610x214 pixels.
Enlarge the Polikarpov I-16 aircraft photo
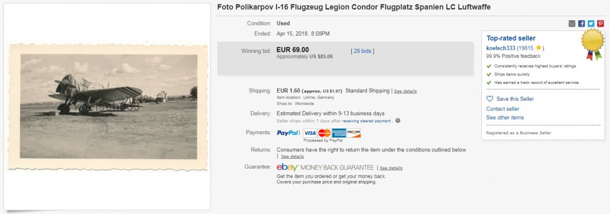(108, 107)
